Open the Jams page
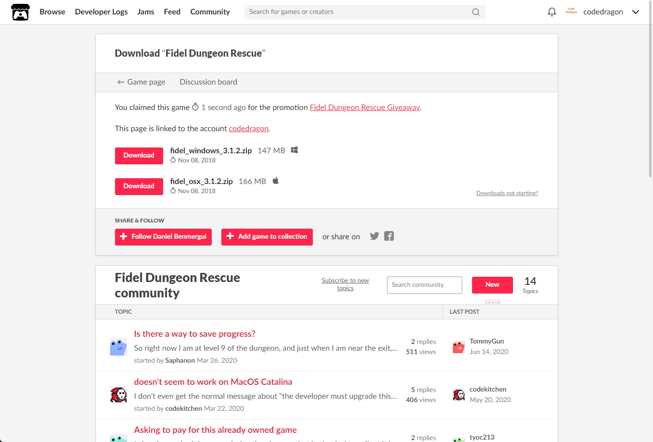This screenshot has width=653, height=442. coord(146,12)
